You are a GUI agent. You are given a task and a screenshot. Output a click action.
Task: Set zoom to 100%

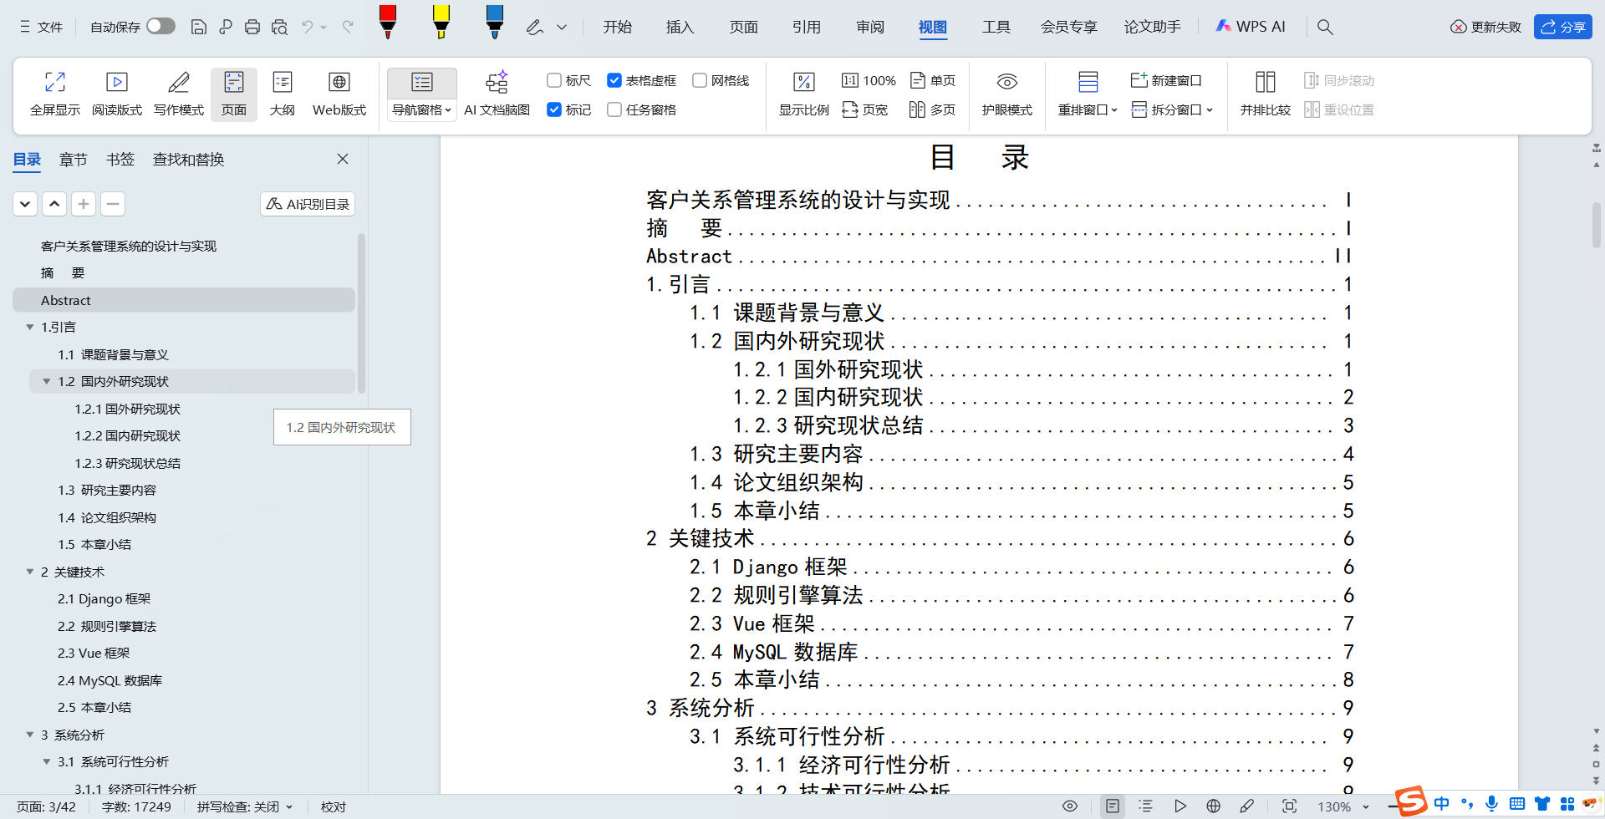point(869,80)
